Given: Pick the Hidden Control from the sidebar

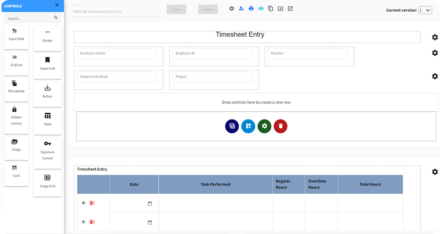Looking at the screenshot, I should coord(16,118).
